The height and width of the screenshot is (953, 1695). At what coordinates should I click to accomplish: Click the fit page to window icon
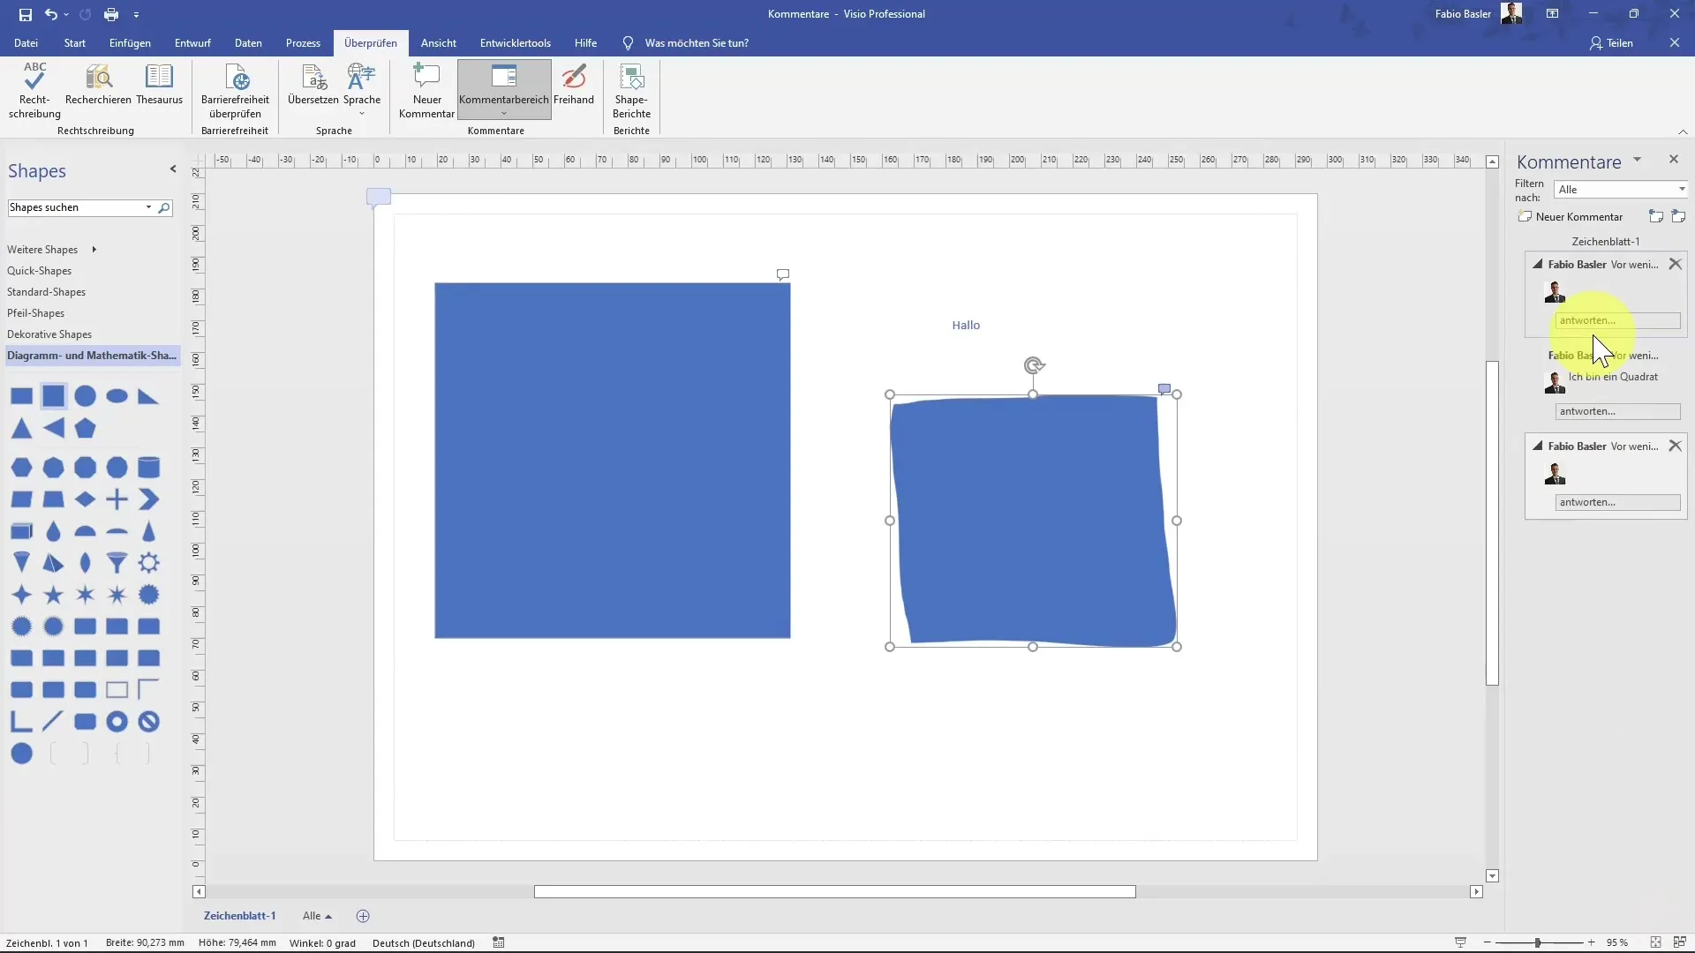click(x=1655, y=942)
